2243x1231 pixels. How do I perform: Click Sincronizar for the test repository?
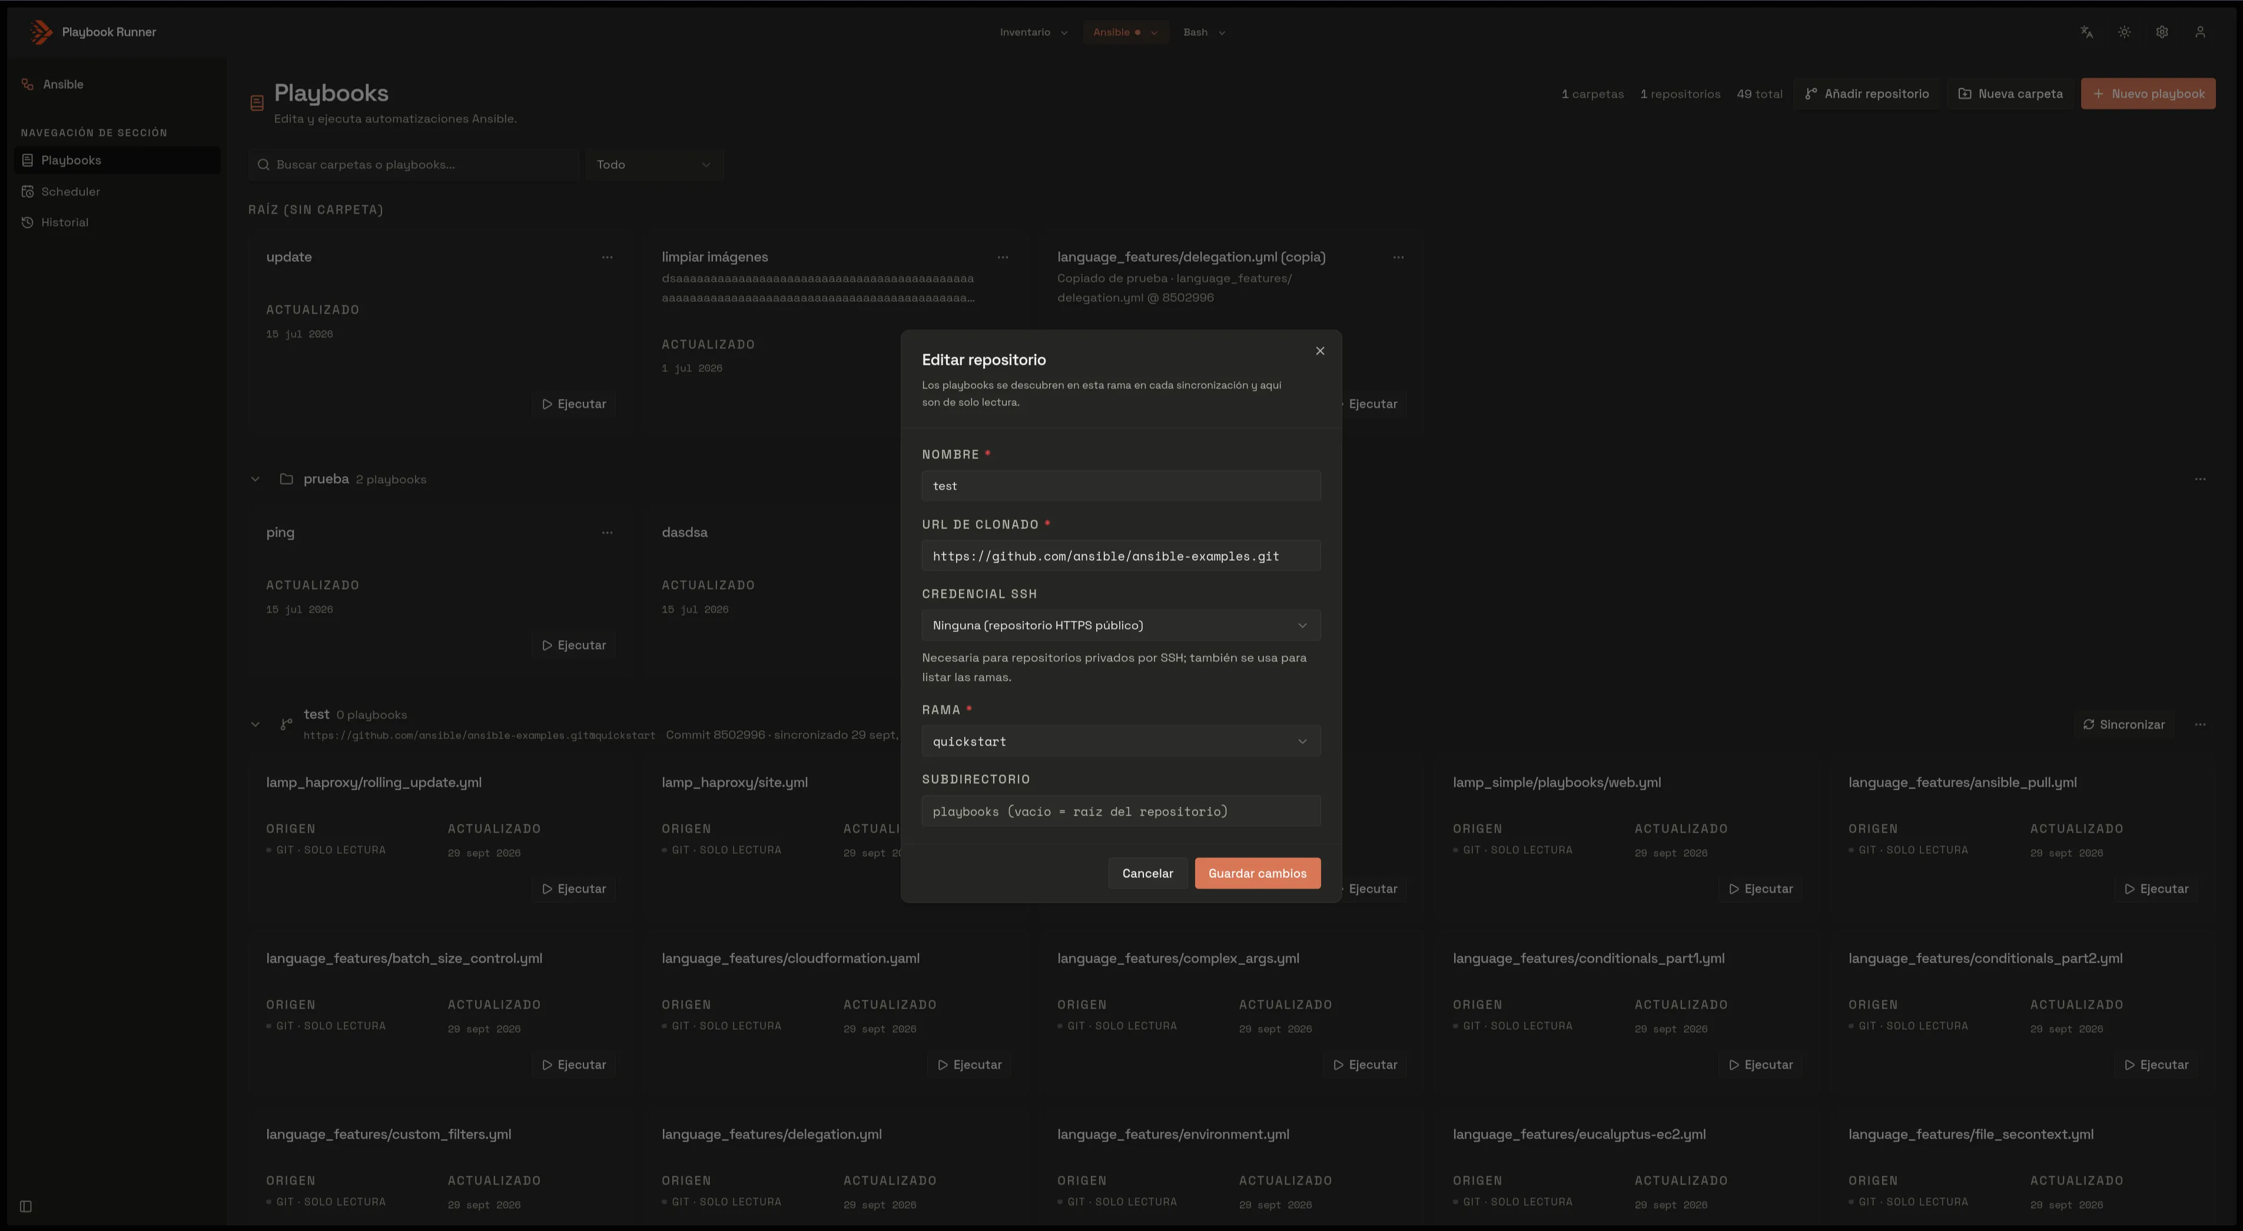click(2123, 724)
